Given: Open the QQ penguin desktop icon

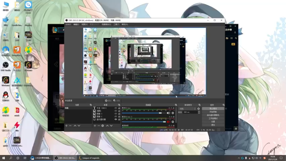Looking at the screenshot, I should [x=6, y=97].
